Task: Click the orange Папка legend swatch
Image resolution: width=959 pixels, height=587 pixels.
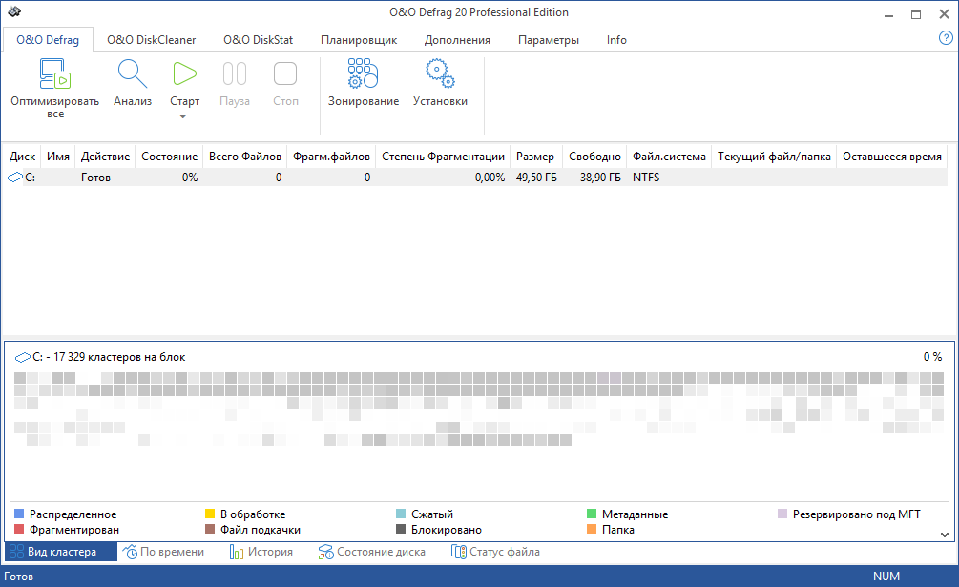Action: coord(592,529)
